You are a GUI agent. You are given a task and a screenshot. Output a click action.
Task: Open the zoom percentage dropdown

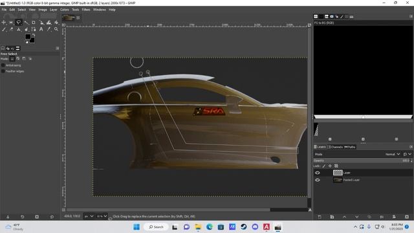click(102, 216)
